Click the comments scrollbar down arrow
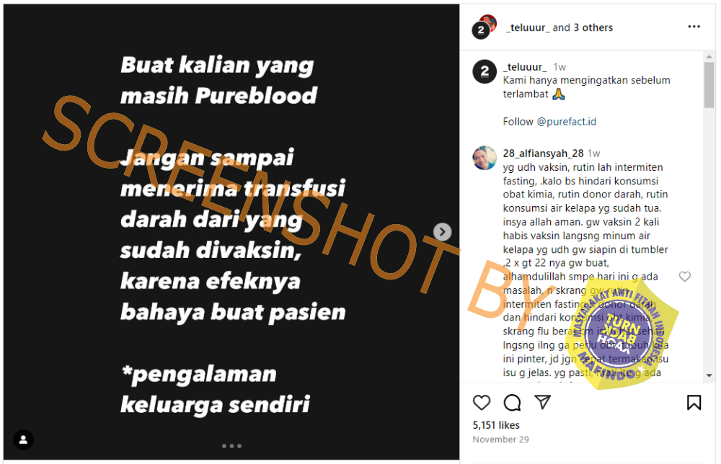This screenshot has width=721, height=464. point(709,375)
